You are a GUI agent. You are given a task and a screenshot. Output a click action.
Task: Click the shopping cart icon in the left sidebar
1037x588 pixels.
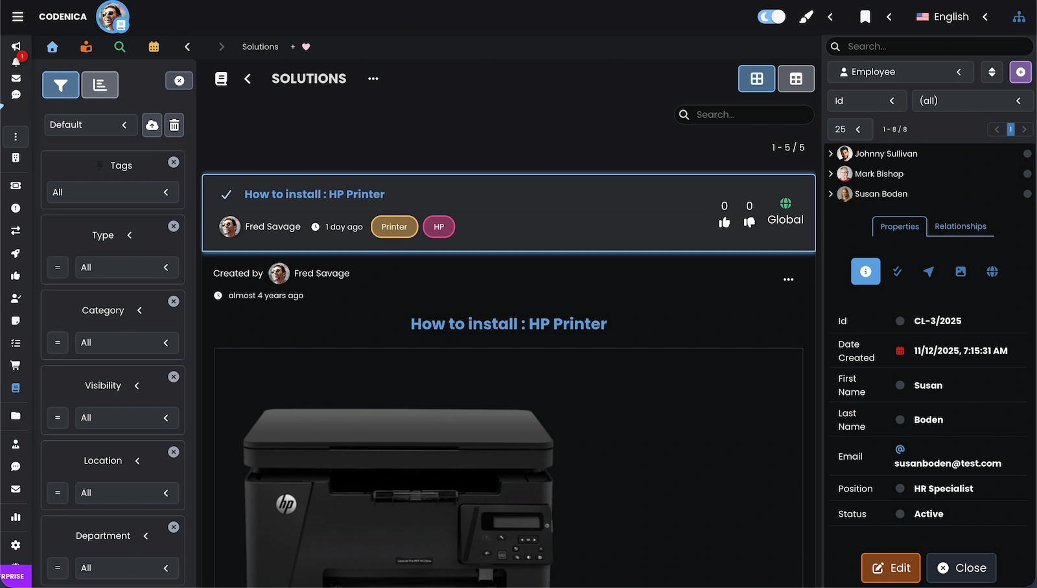15,365
